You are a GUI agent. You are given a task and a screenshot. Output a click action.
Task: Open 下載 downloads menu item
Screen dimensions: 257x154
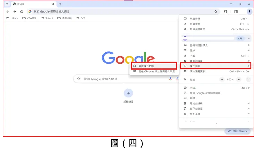[x=216, y=56]
